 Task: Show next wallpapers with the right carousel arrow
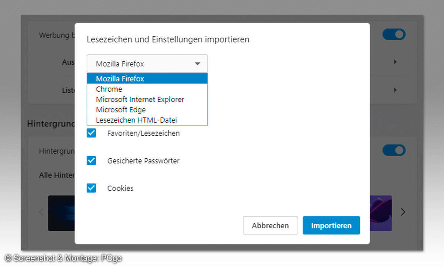pos(403,212)
